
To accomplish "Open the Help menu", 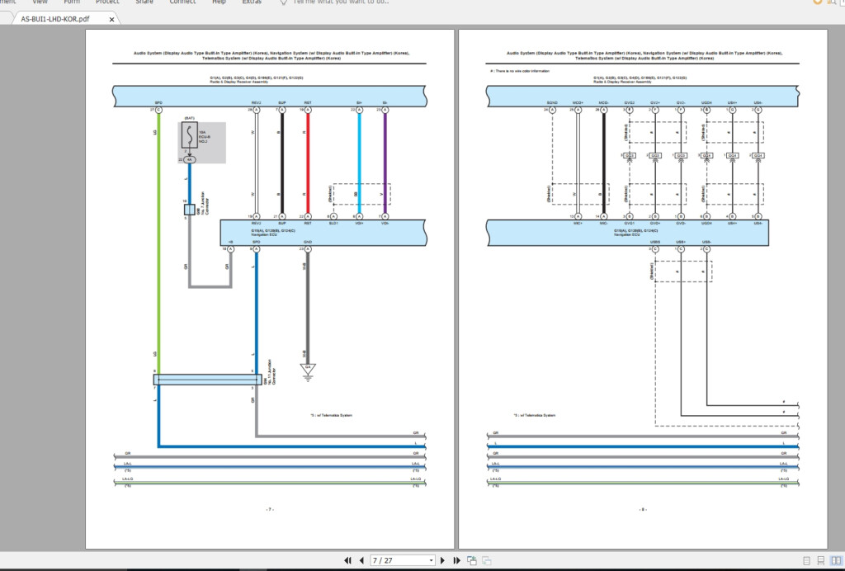I will pos(219,2).
